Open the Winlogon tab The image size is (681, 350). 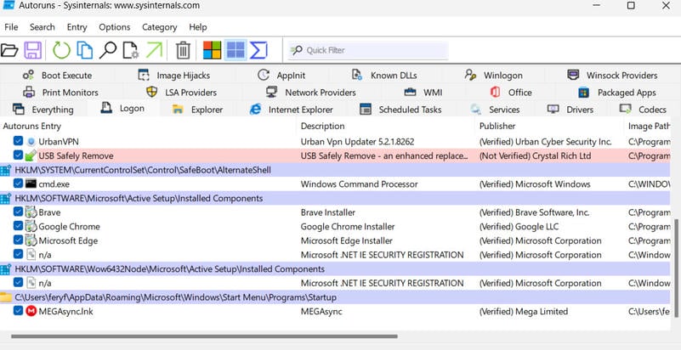(x=493, y=76)
